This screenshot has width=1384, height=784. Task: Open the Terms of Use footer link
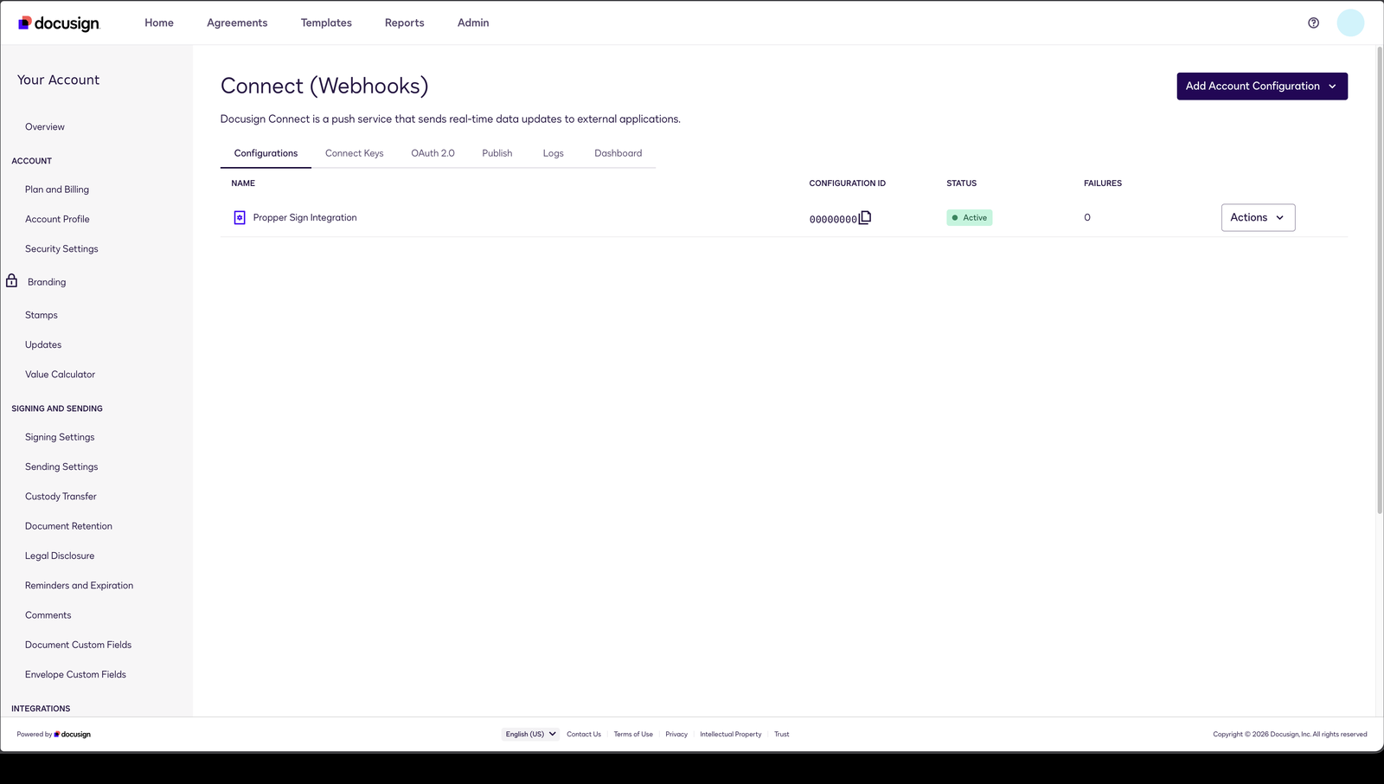[633, 734]
